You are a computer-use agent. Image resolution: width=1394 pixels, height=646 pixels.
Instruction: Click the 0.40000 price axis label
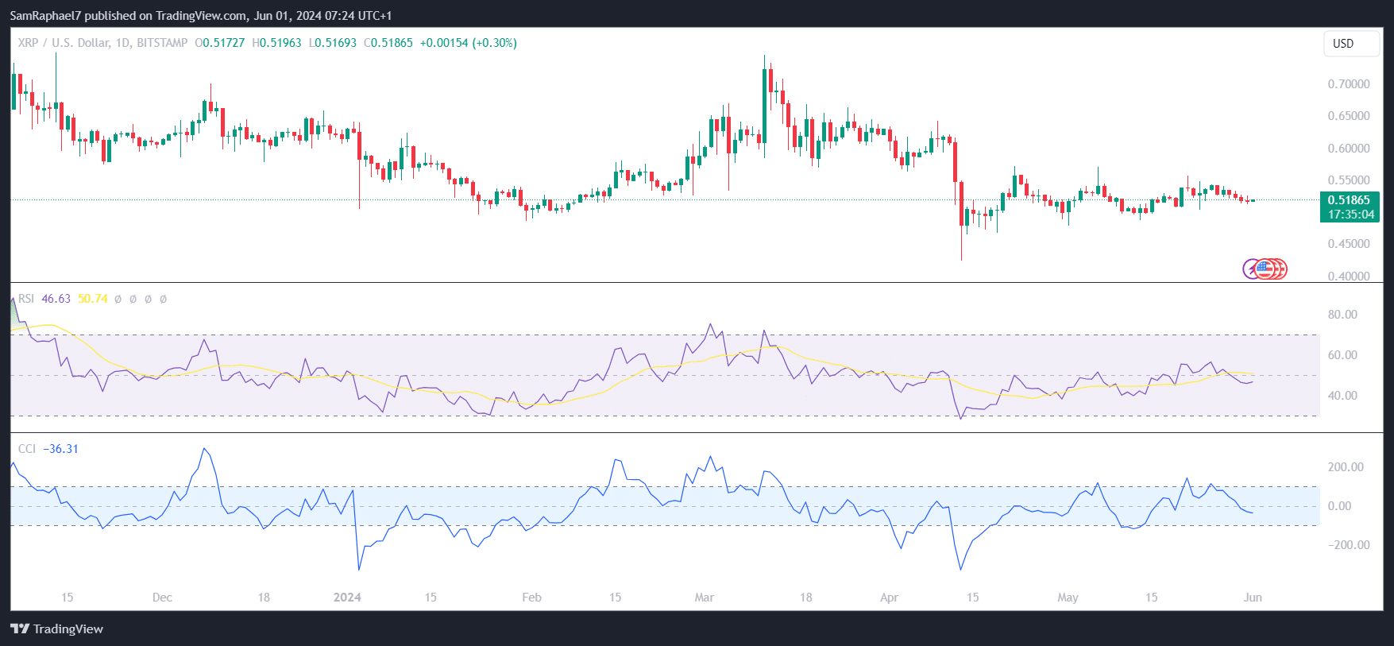1349,276
